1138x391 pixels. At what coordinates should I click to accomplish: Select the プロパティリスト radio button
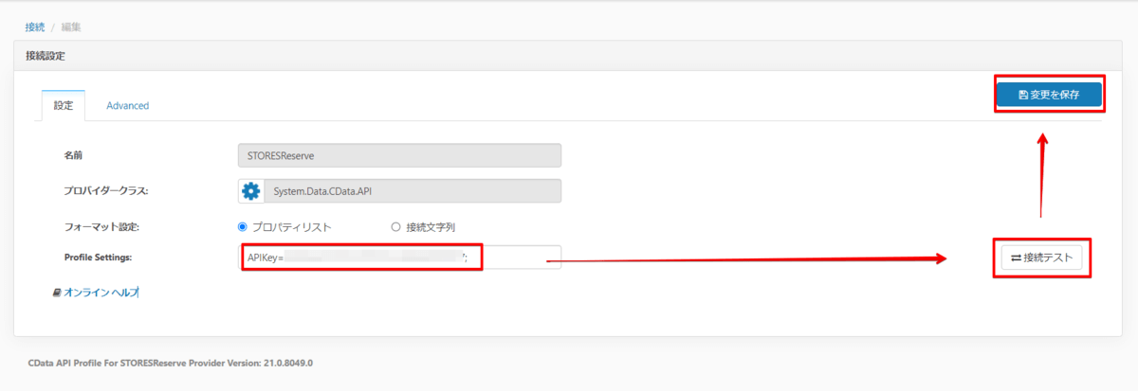(243, 227)
